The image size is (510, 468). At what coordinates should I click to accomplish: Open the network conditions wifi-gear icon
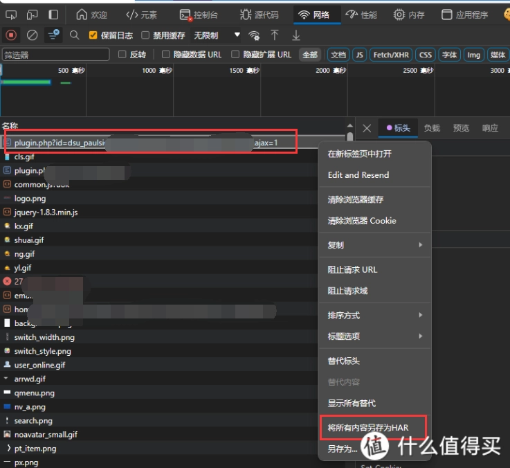[x=254, y=35]
